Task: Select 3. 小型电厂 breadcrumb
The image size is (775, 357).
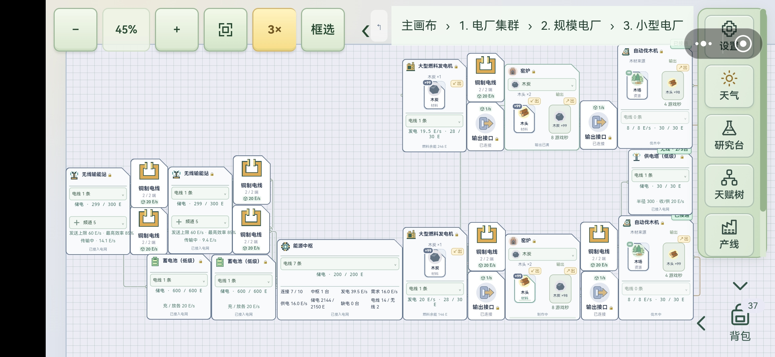Action: pyautogui.click(x=653, y=25)
